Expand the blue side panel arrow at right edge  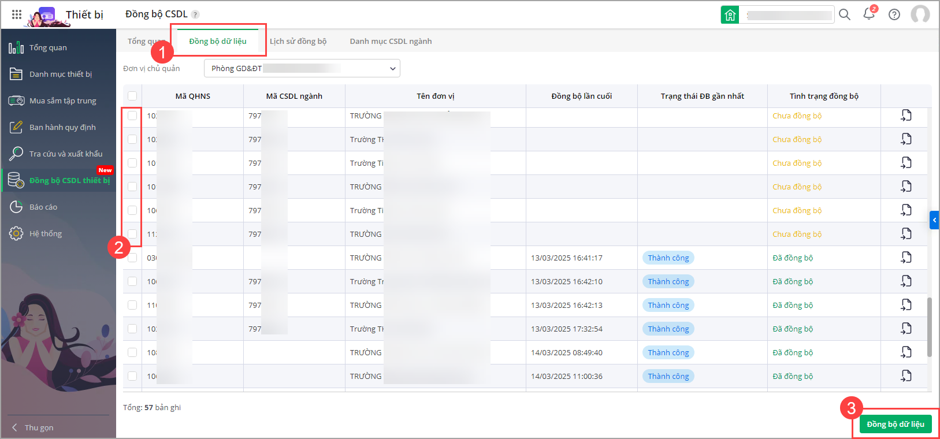coord(934,220)
